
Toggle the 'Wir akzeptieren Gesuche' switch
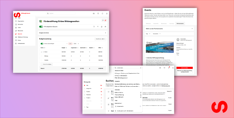tap(41, 26)
